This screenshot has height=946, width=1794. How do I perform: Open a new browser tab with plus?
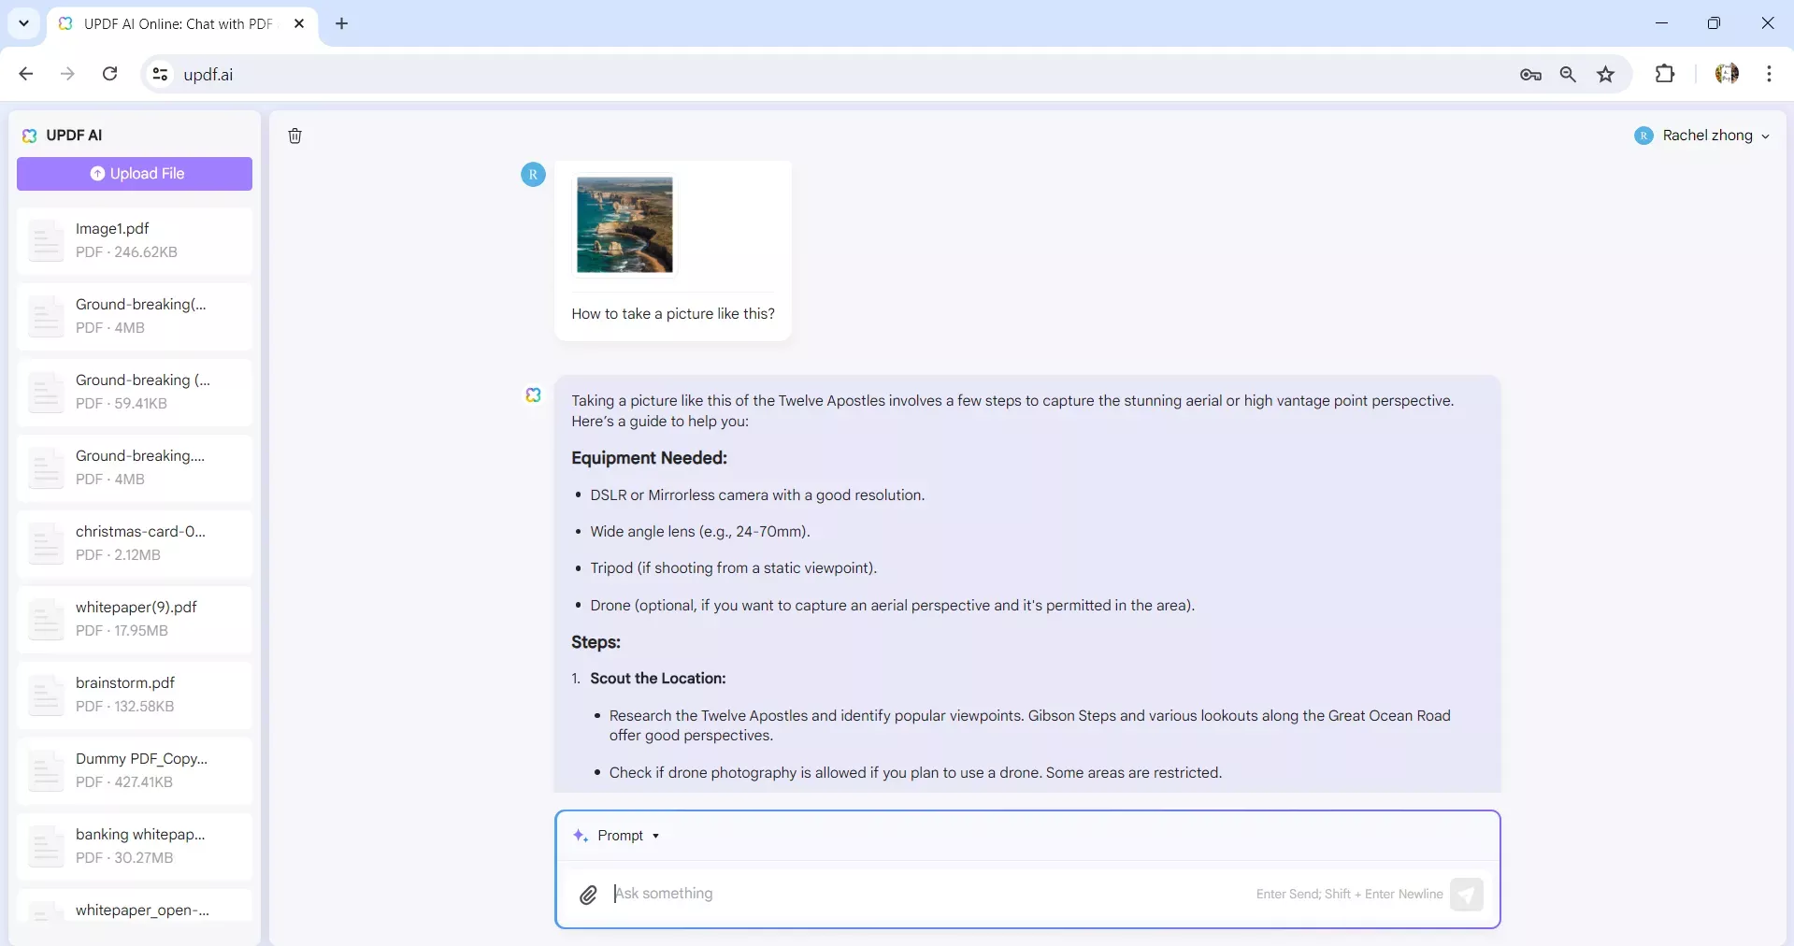tap(342, 23)
